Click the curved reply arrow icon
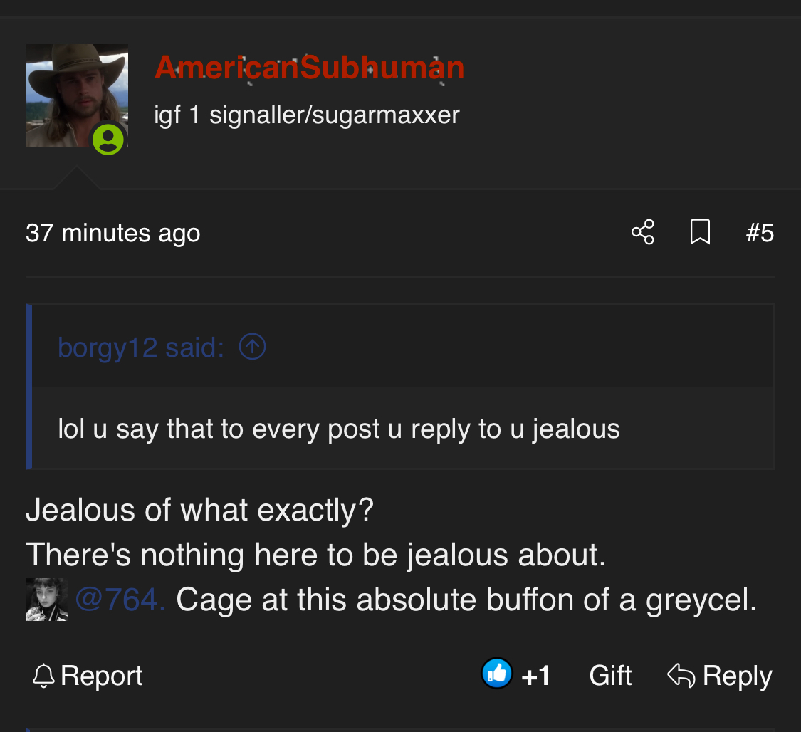This screenshot has height=732, width=801. pyautogui.click(x=681, y=676)
